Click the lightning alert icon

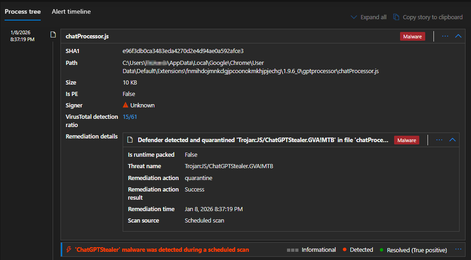(x=69, y=249)
